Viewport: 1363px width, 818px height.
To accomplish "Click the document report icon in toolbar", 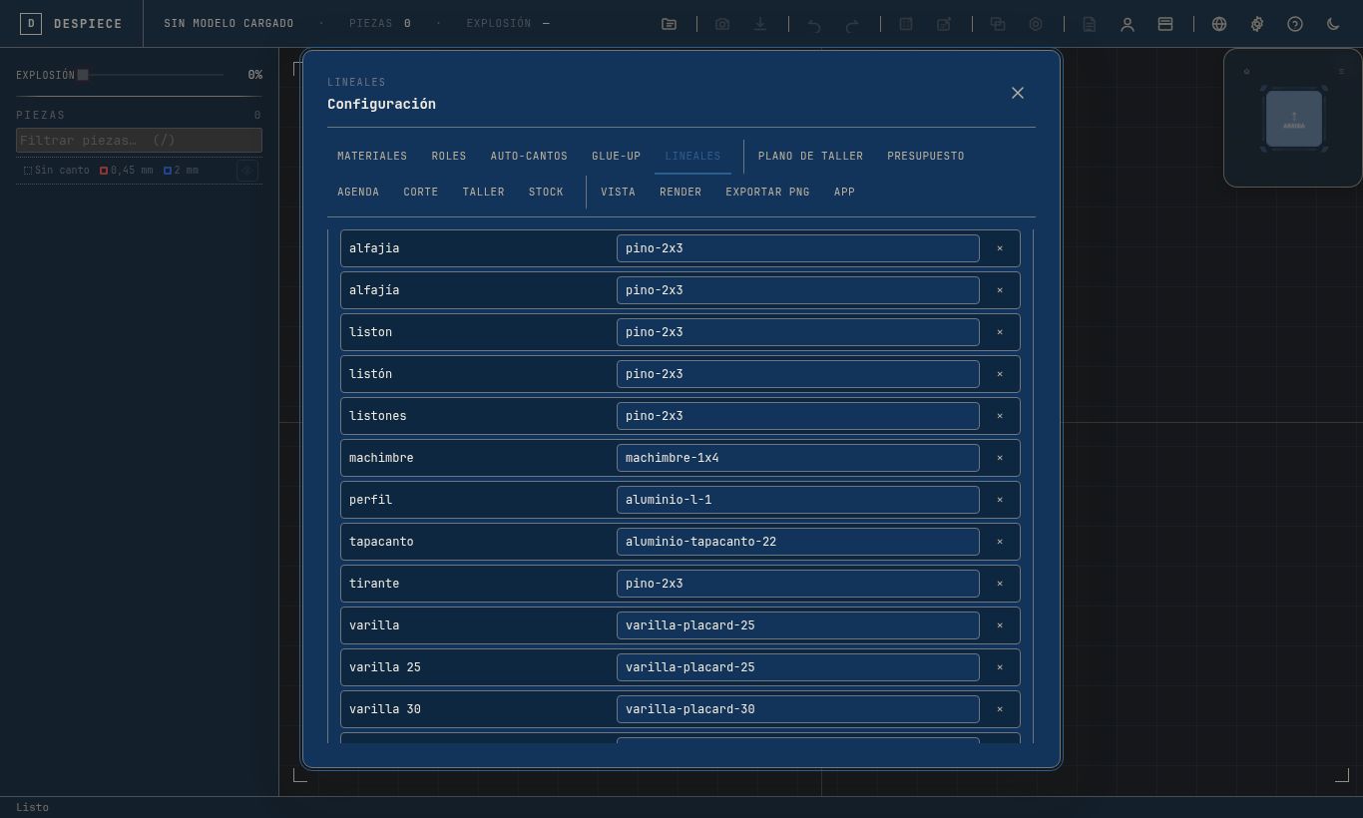I will coord(1090,24).
